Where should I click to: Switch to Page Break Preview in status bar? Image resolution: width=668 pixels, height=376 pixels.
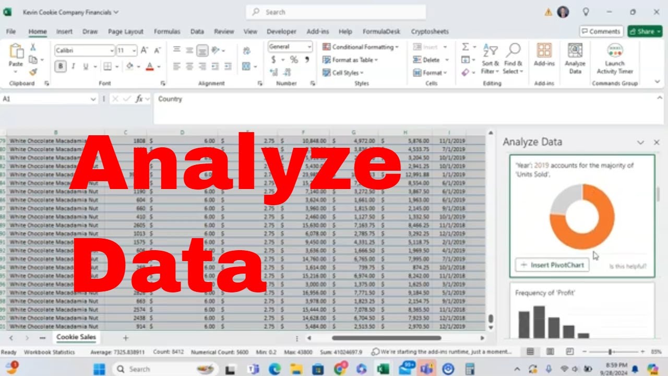(570, 352)
